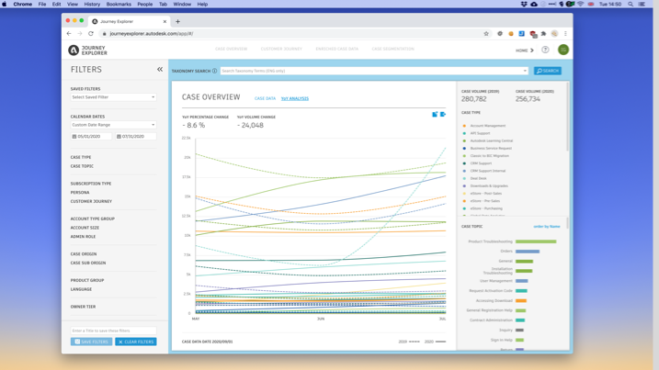The height and width of the screenshot is (370, 659).
Task: Toggle the API Support case type legend
Action: (477, 133)
